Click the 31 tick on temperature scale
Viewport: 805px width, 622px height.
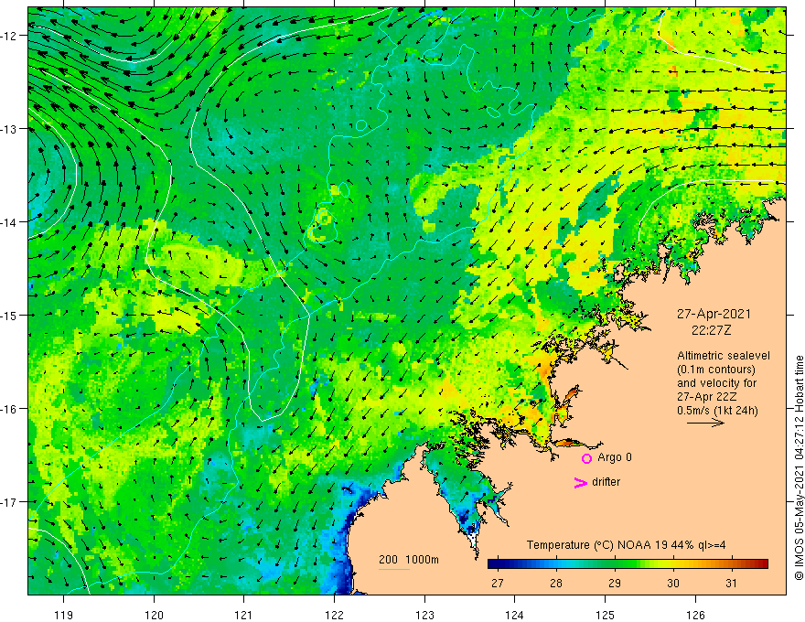(x=732, y=583)
